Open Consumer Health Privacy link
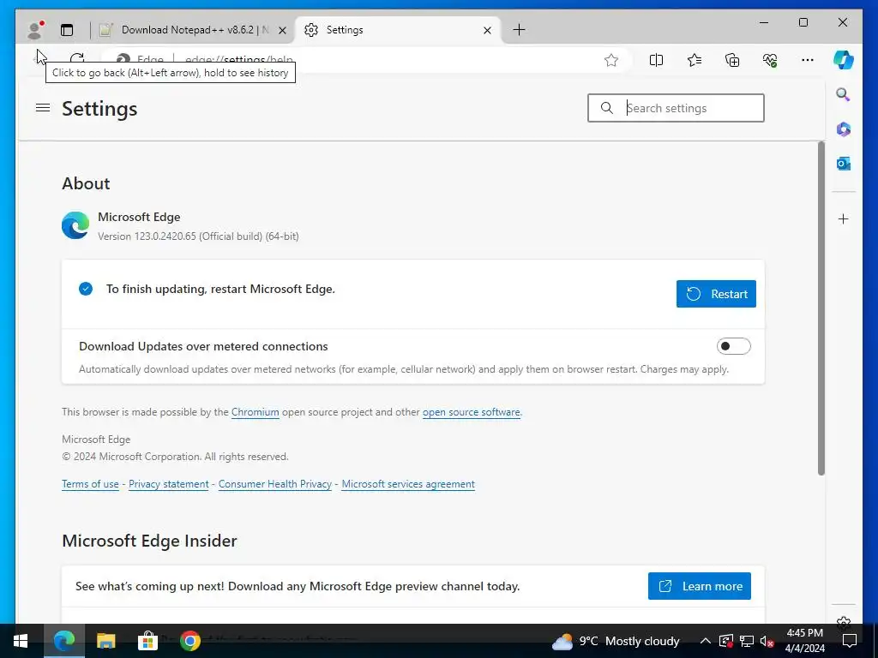 (275, 484)
